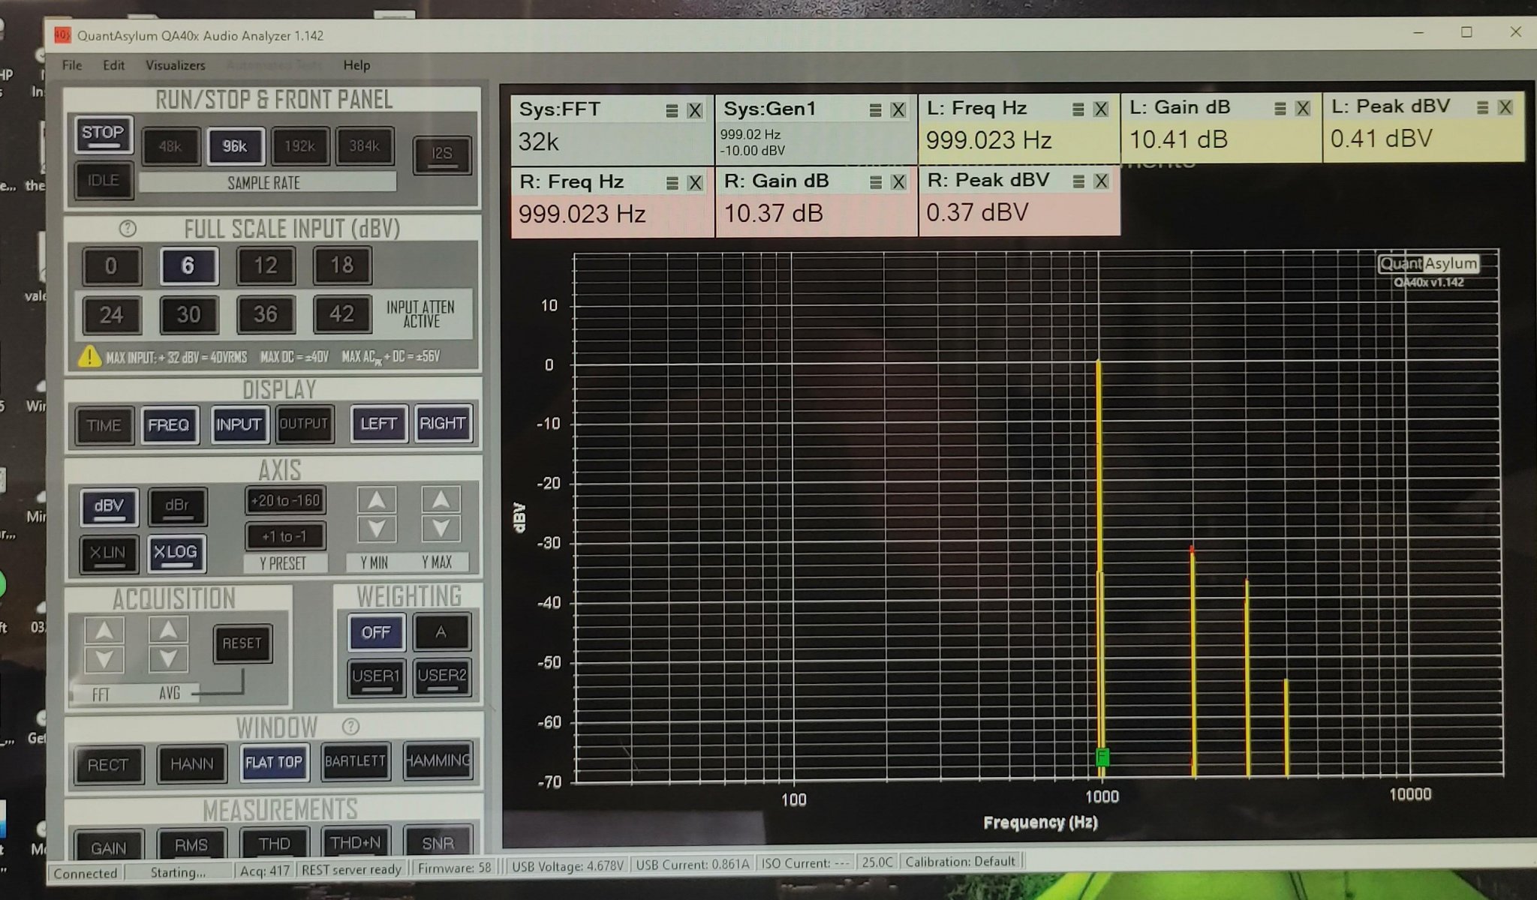Toggle the RIGHT channel display
The width and height of the screenshot is (1537, 900).
443,423
